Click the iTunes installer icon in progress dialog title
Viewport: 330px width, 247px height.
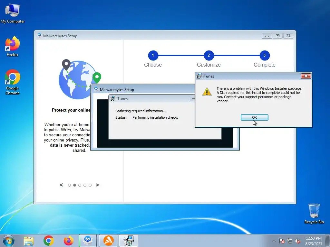[x=113, y=98]
